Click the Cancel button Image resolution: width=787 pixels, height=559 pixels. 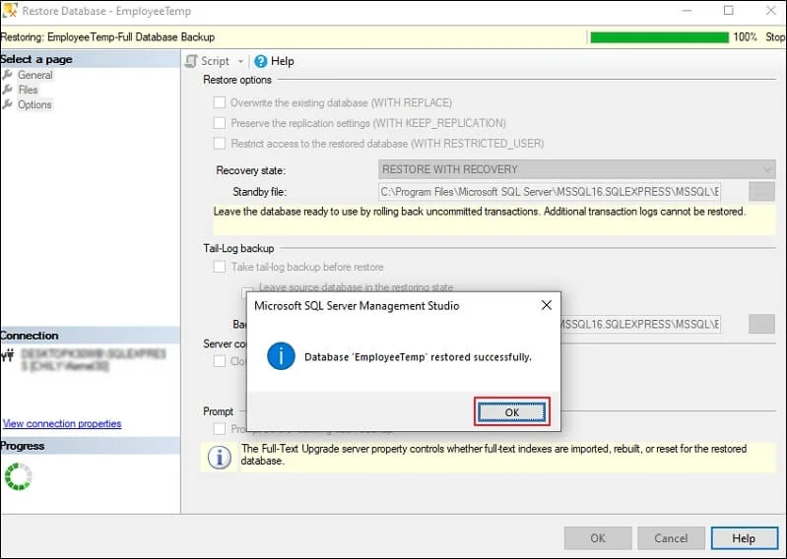pos(671,538)
